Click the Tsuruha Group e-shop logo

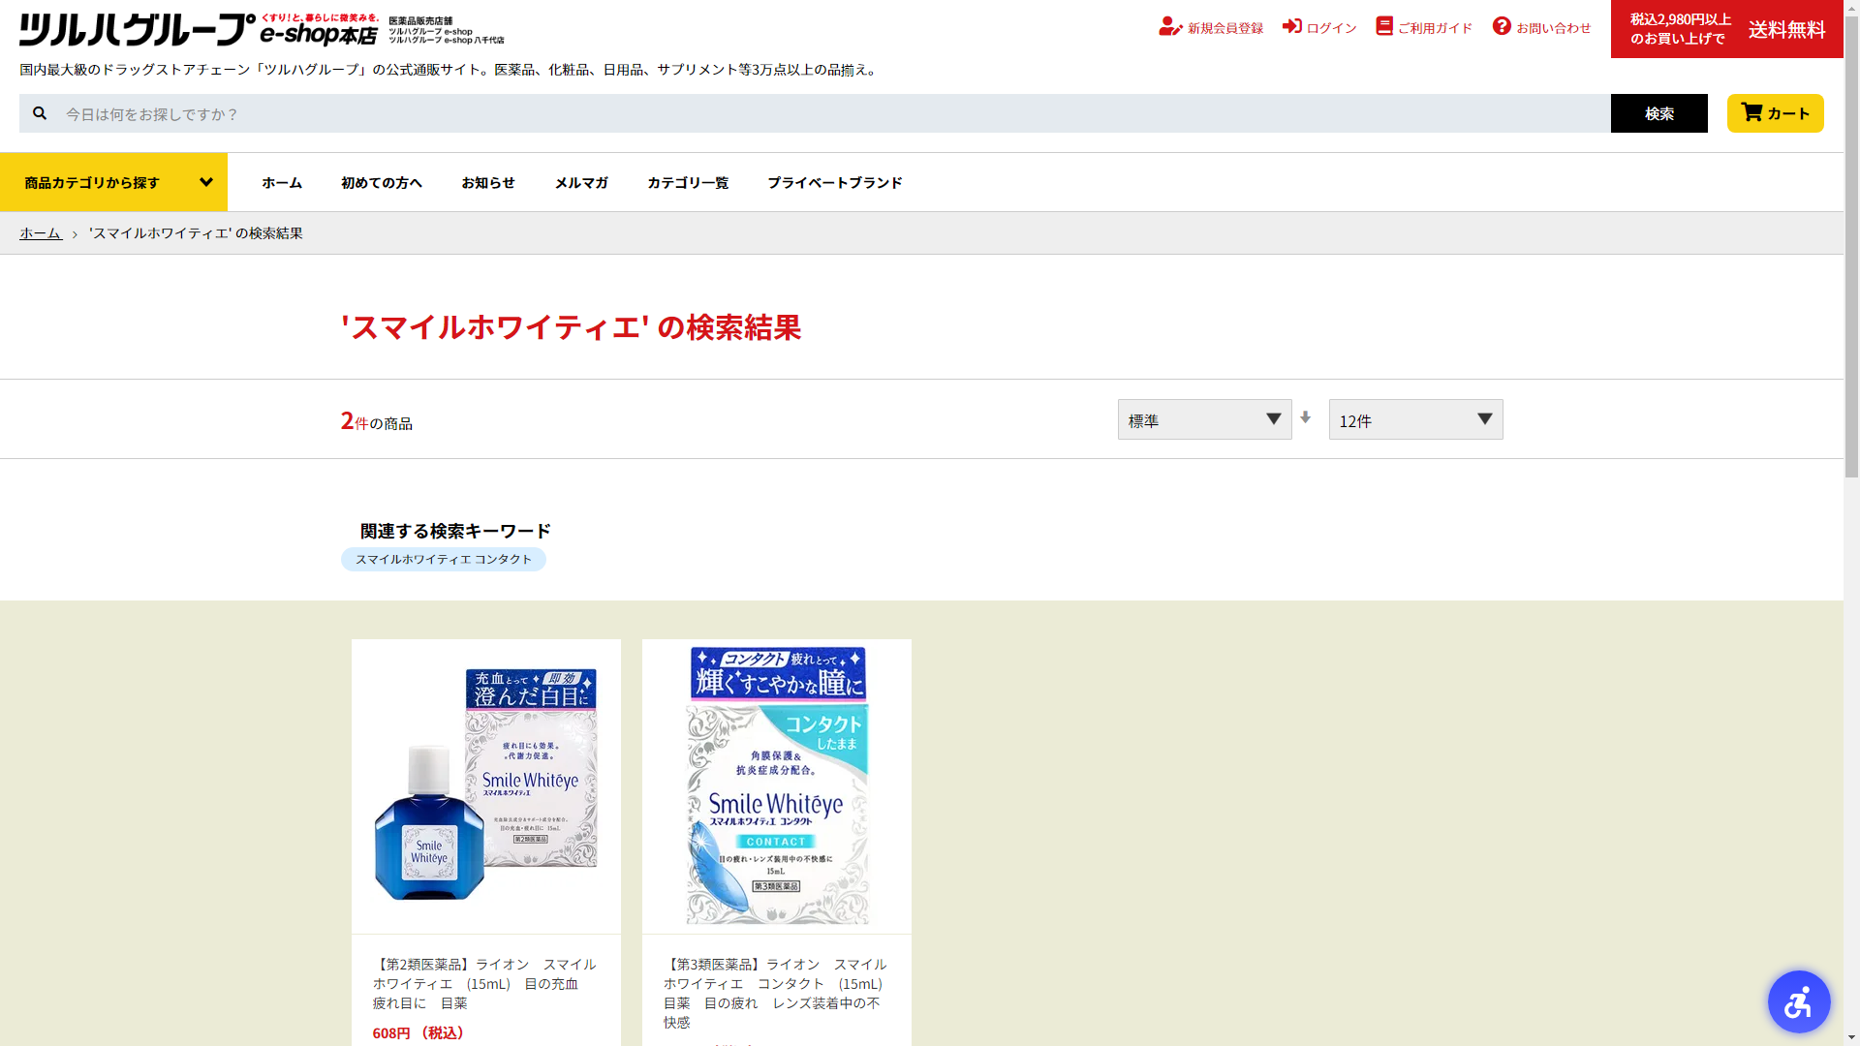pyautogui.click(x=199, y=29)
